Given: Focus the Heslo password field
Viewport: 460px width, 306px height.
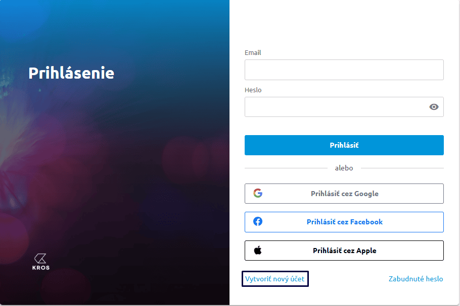Looking at the screenshot, I should pyautogui.click(x=334, y=107).
